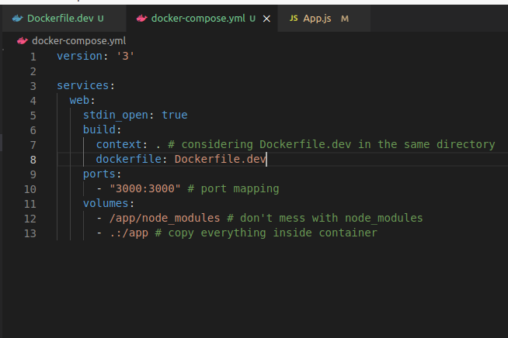508x338 pixels.
Task: Place cursor on the stdin_open key
Action: (x=116, y=116)
